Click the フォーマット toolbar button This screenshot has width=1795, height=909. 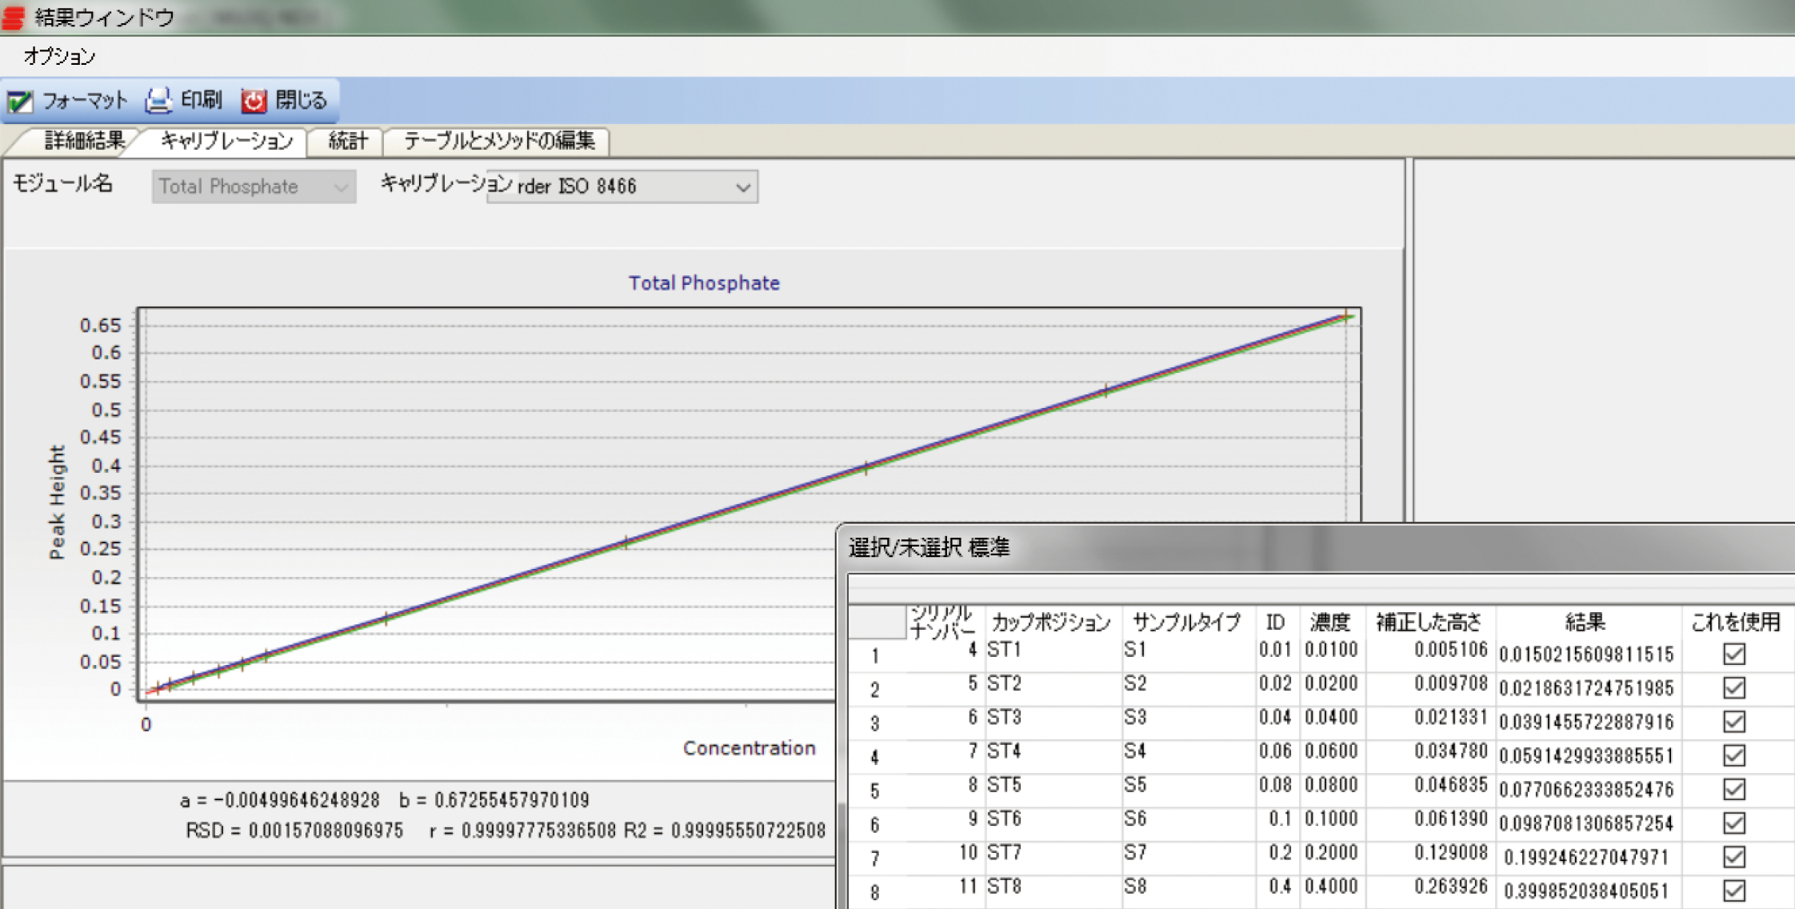(68, 101)
